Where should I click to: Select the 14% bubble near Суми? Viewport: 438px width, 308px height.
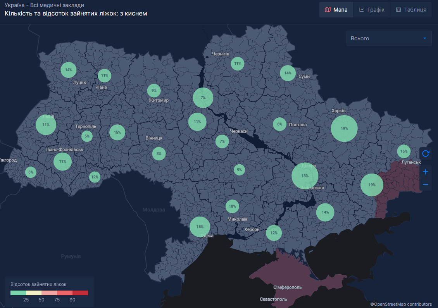click(288, 73)
